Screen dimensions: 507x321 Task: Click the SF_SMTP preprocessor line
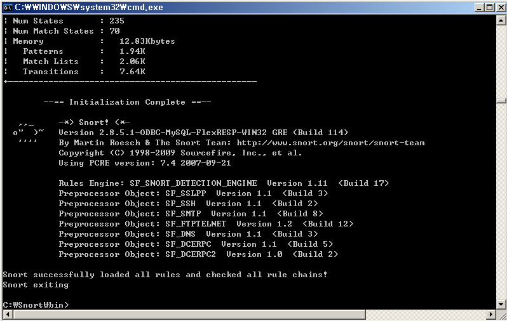191,214
